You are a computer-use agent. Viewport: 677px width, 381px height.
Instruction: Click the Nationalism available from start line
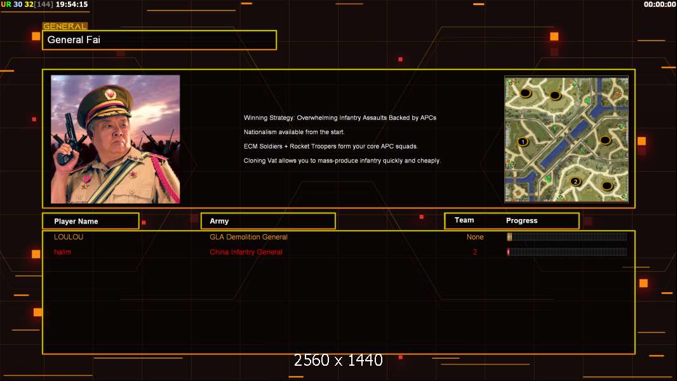(294, 132)
